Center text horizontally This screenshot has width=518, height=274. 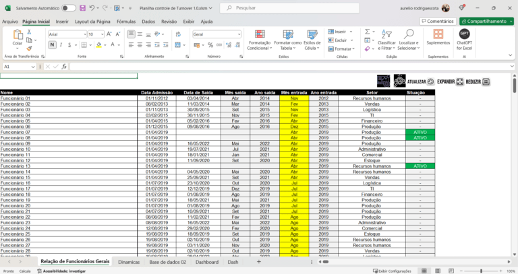(x=140, y=45)
